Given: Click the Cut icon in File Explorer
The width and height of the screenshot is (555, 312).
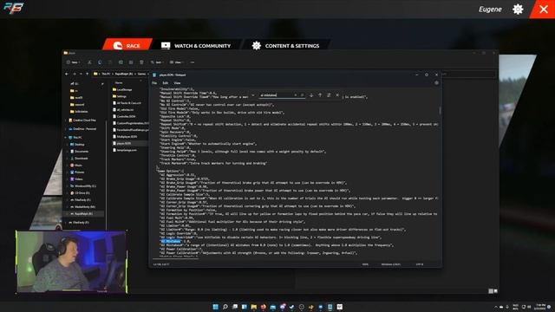Looking at the screenshot, I should (89, 62).
